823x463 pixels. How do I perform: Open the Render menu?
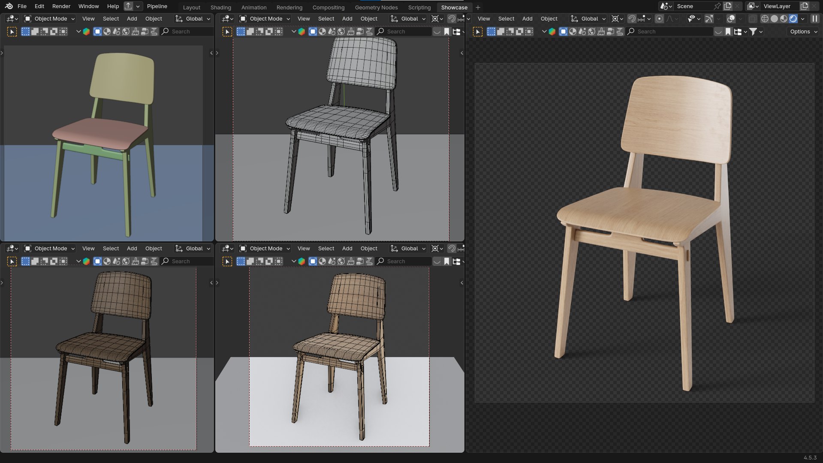pyautogui.click(x=61, y=6)
